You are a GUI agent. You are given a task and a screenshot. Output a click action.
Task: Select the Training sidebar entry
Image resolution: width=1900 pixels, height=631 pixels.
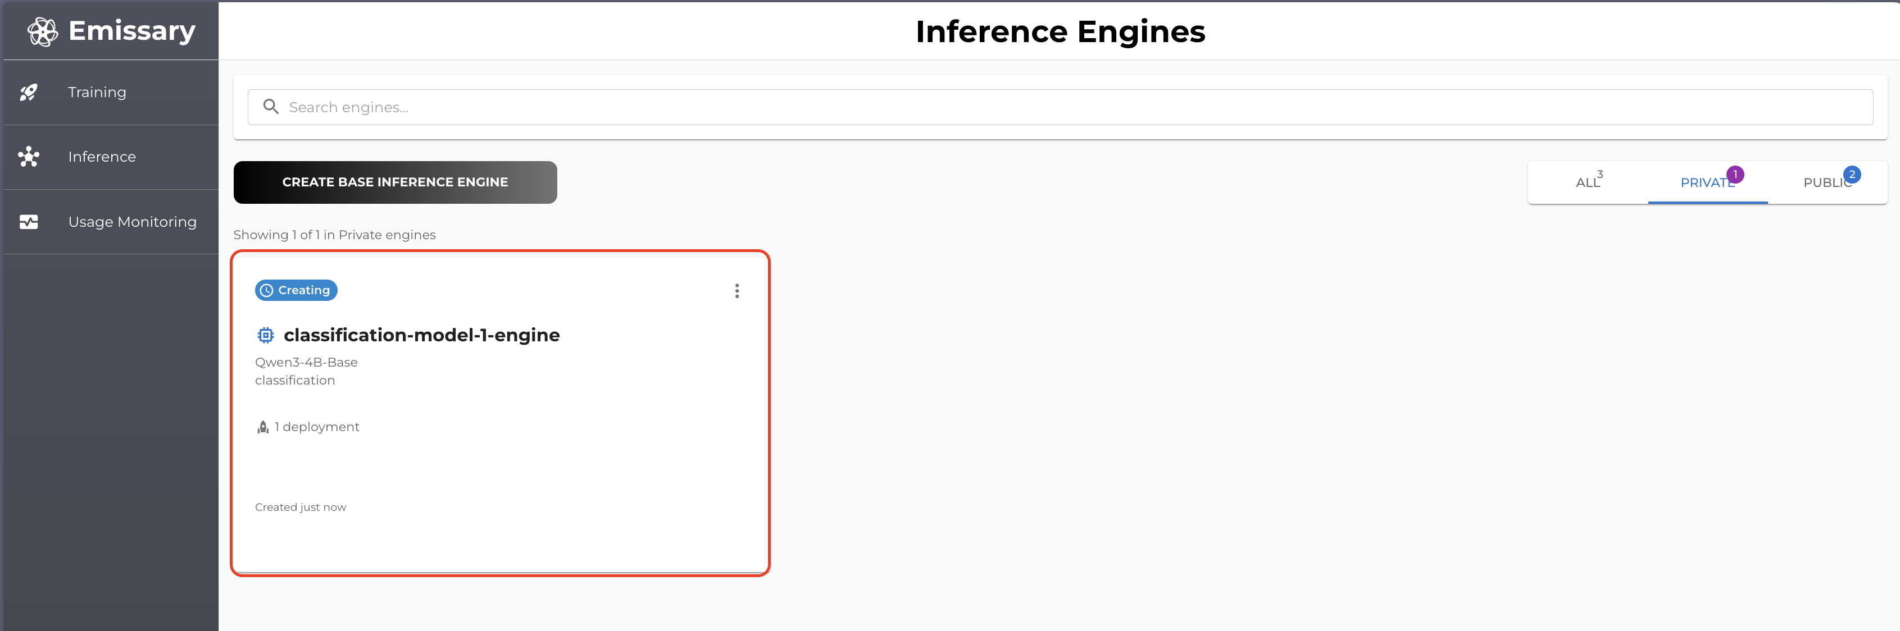pyautogui.click(x=97, y=92)
